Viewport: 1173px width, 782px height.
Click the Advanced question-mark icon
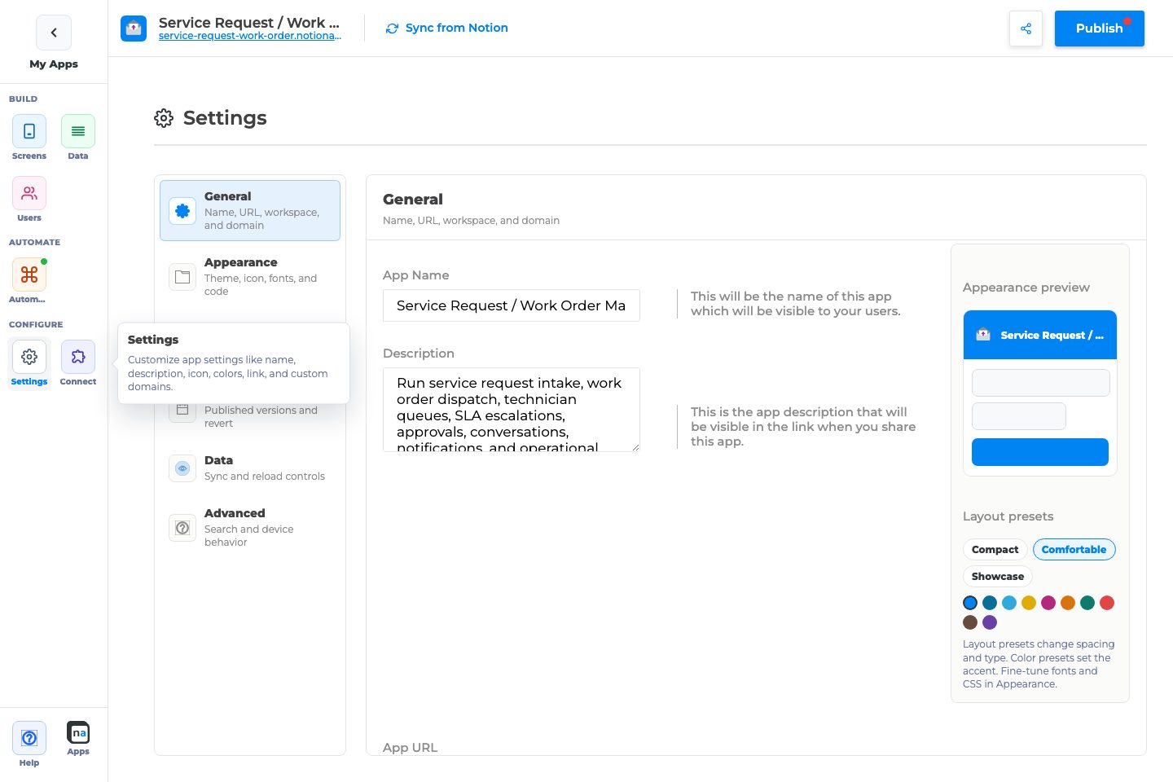(x=182, y=528)
